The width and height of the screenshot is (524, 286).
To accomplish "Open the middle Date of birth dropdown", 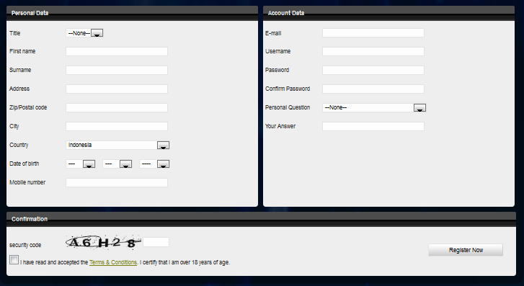I will 117,164.
